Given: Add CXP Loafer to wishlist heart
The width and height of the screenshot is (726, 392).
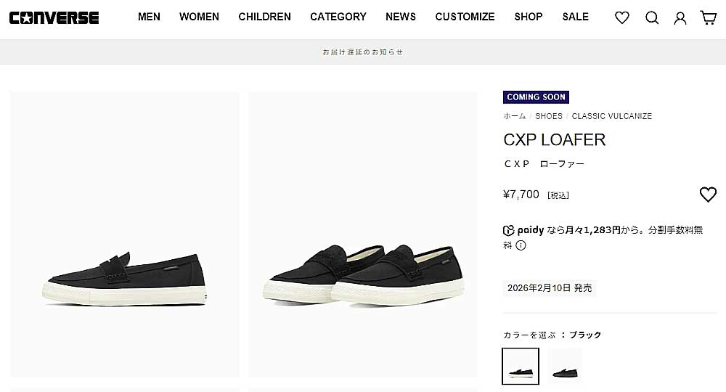Looking at the screenshot, I should point(708,195).
